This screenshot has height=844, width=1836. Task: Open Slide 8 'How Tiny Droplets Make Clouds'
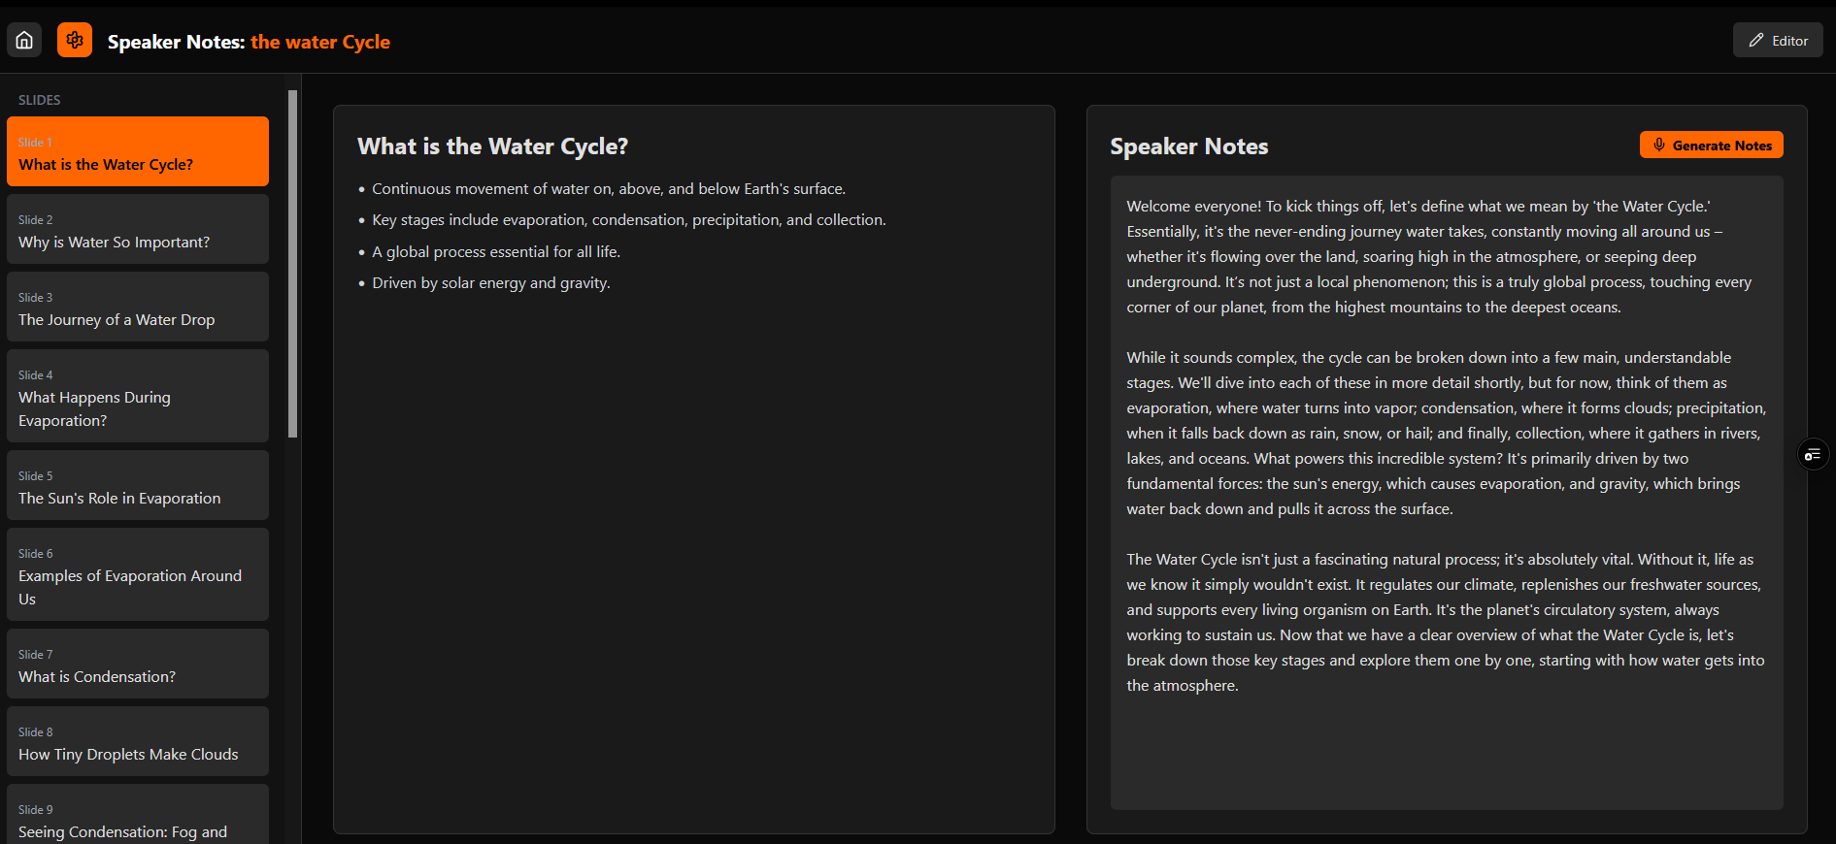tap(137, 741)
